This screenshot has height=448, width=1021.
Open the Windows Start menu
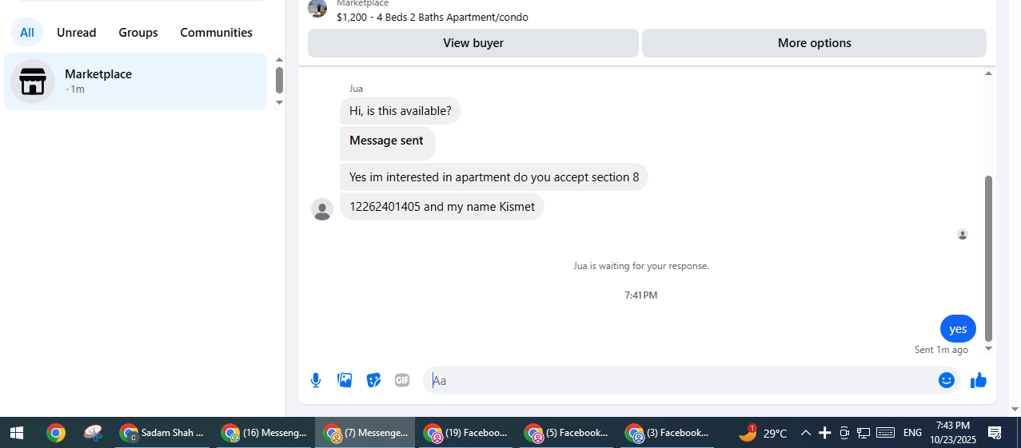click(x=17, y=433)
